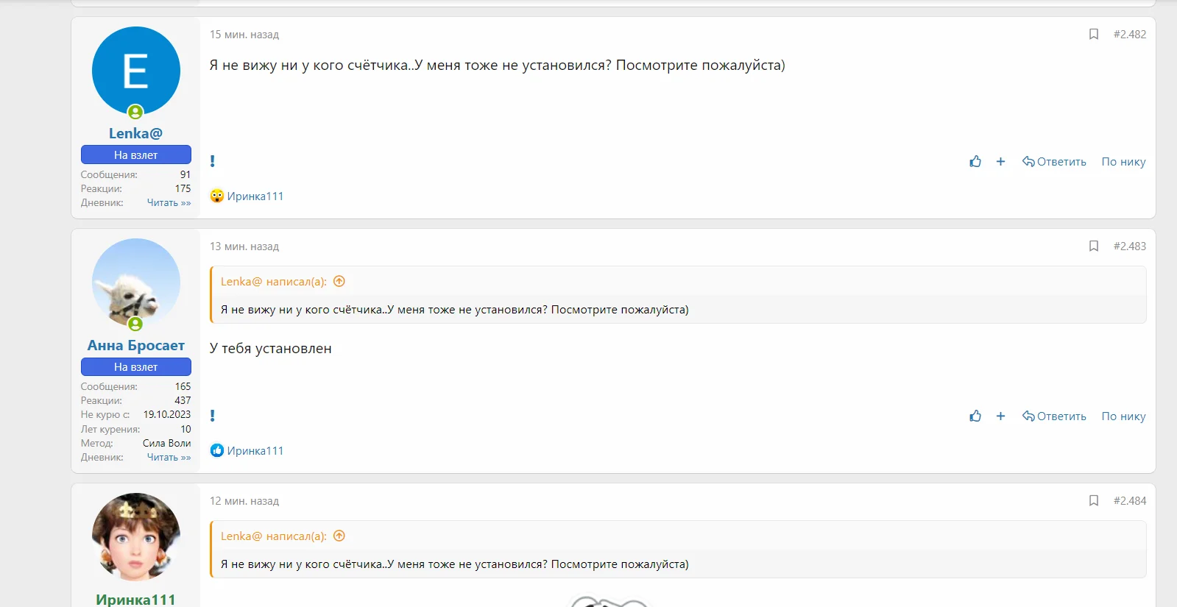Like Lenka@'s post with thumbs-up icon
The width and height of the screenshot is (1177, 607).
click(x=975, y=161)
